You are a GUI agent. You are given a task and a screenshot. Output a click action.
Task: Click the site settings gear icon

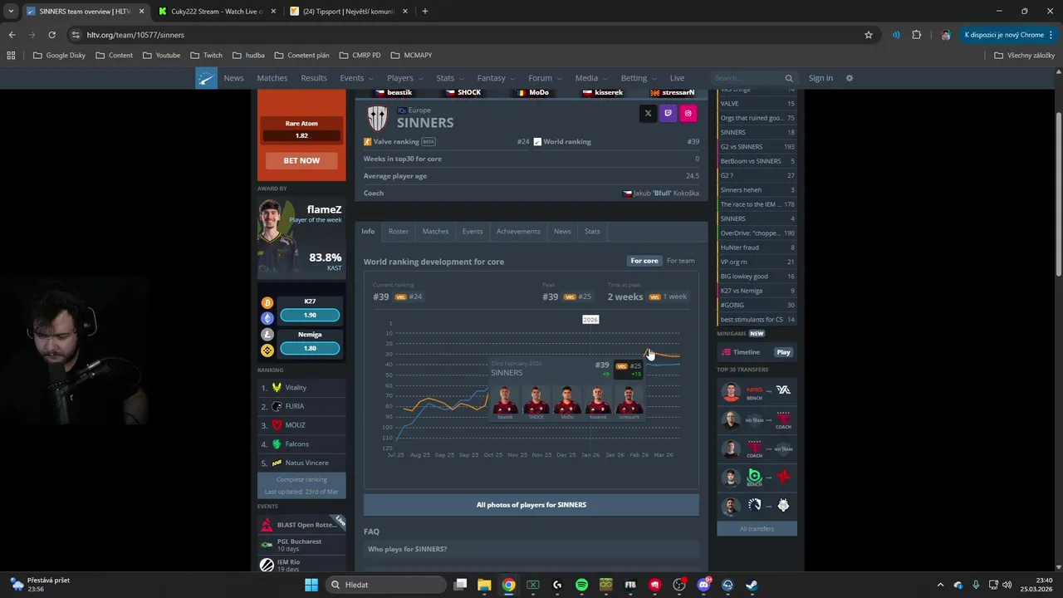click(849, 78)
